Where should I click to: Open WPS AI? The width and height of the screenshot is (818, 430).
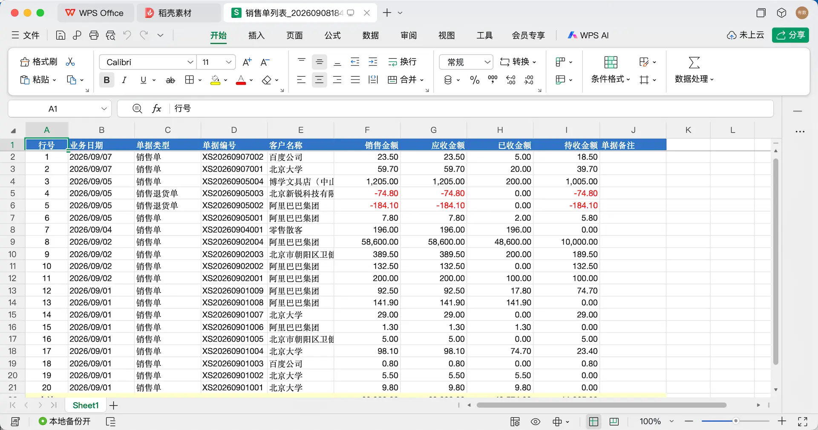click(x=588, y=35)
